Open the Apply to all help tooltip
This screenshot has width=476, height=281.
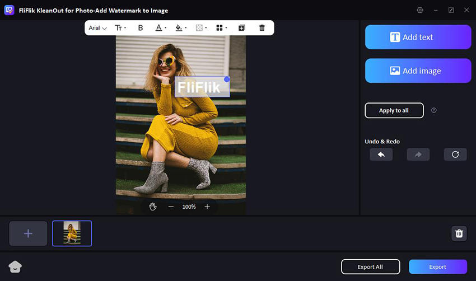[x=434, y=110]
